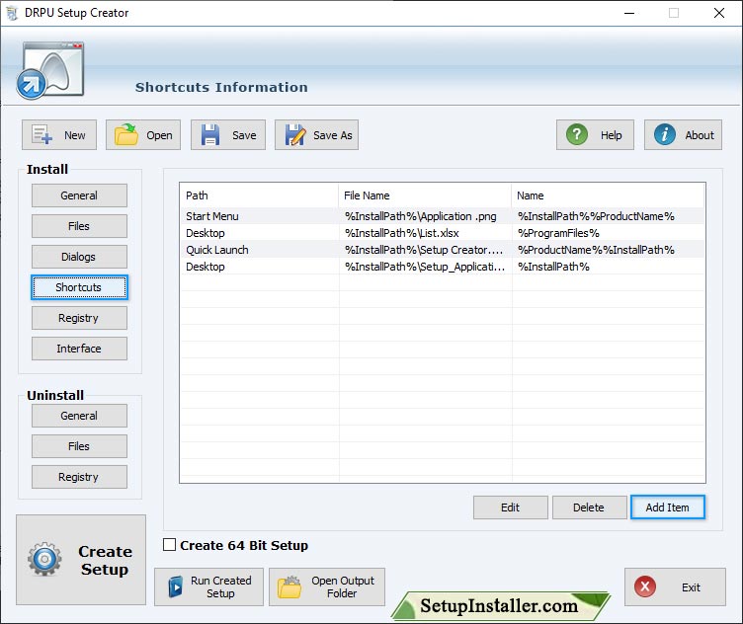Click the green Help question mark icon
Viewport: 743px width, 624px height.
click(x=577, y=134)
